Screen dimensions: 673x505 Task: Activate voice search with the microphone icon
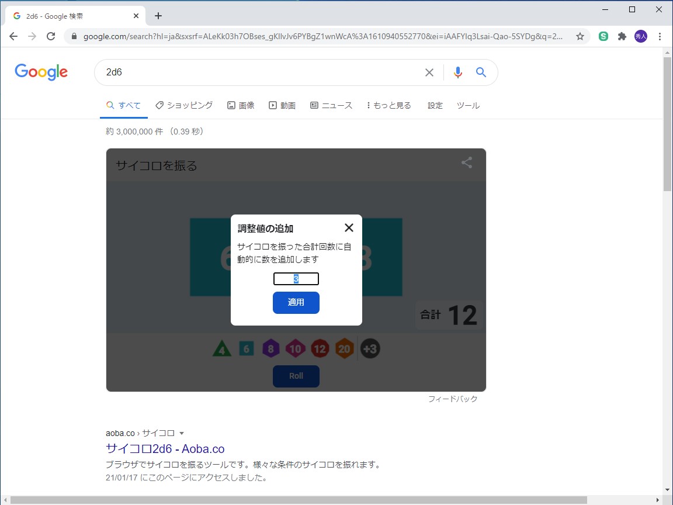457,72
